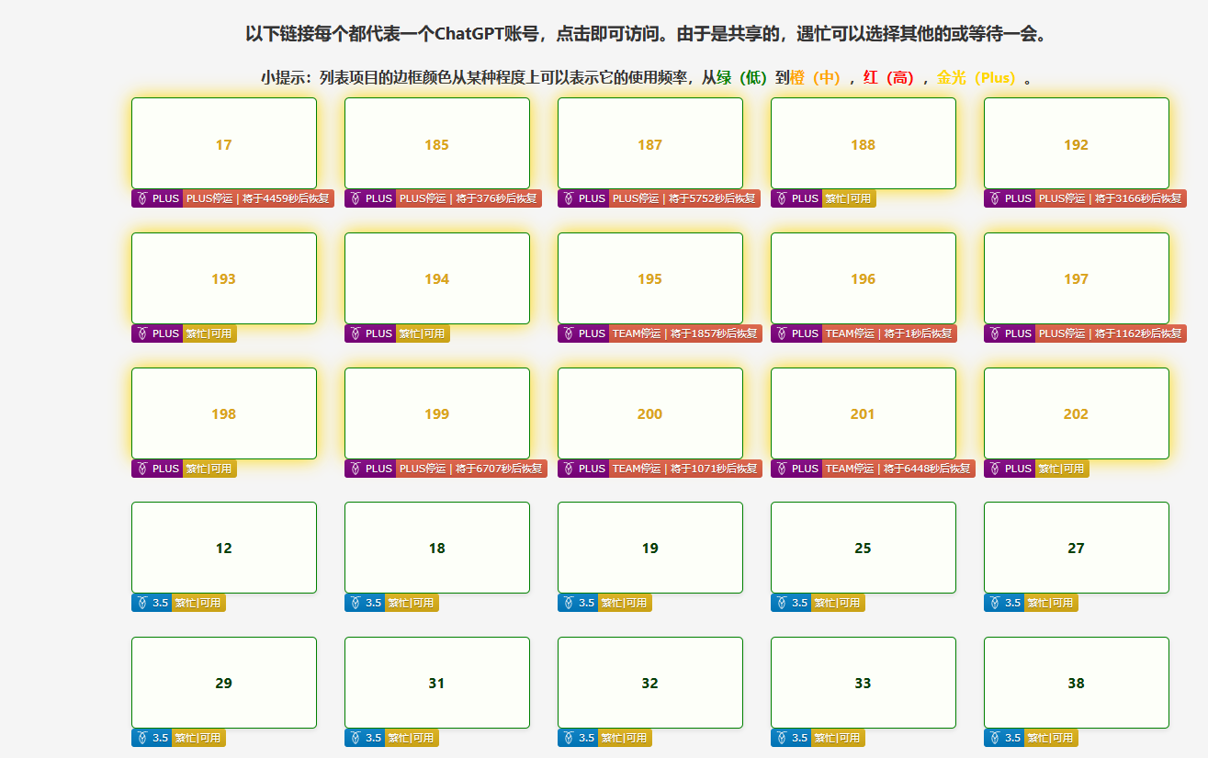Click the logo icon under card 17
Viewport: 1208px width, 758px height.
[x=142, y=198]
